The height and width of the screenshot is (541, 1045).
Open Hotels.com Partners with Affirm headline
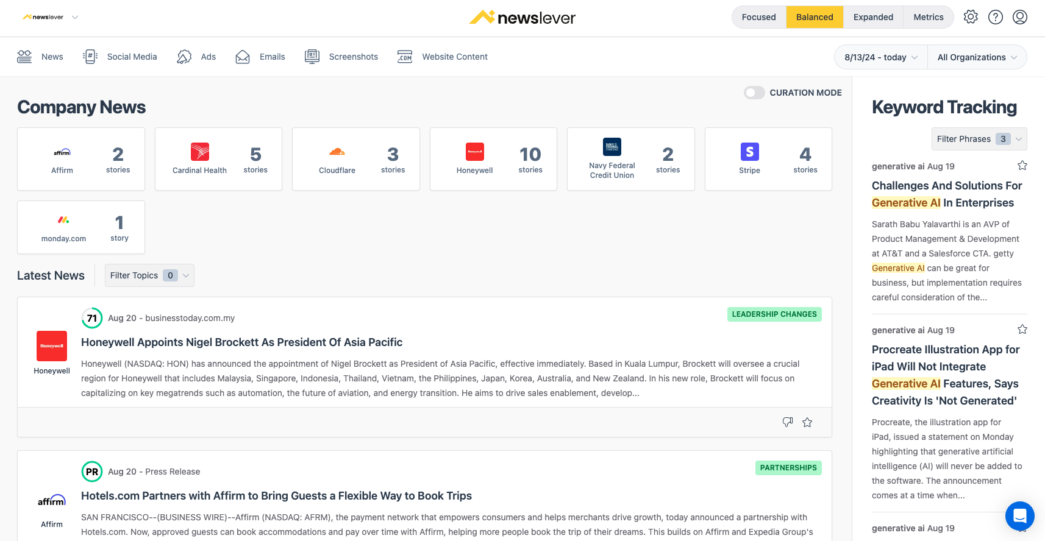pos(277,496)
